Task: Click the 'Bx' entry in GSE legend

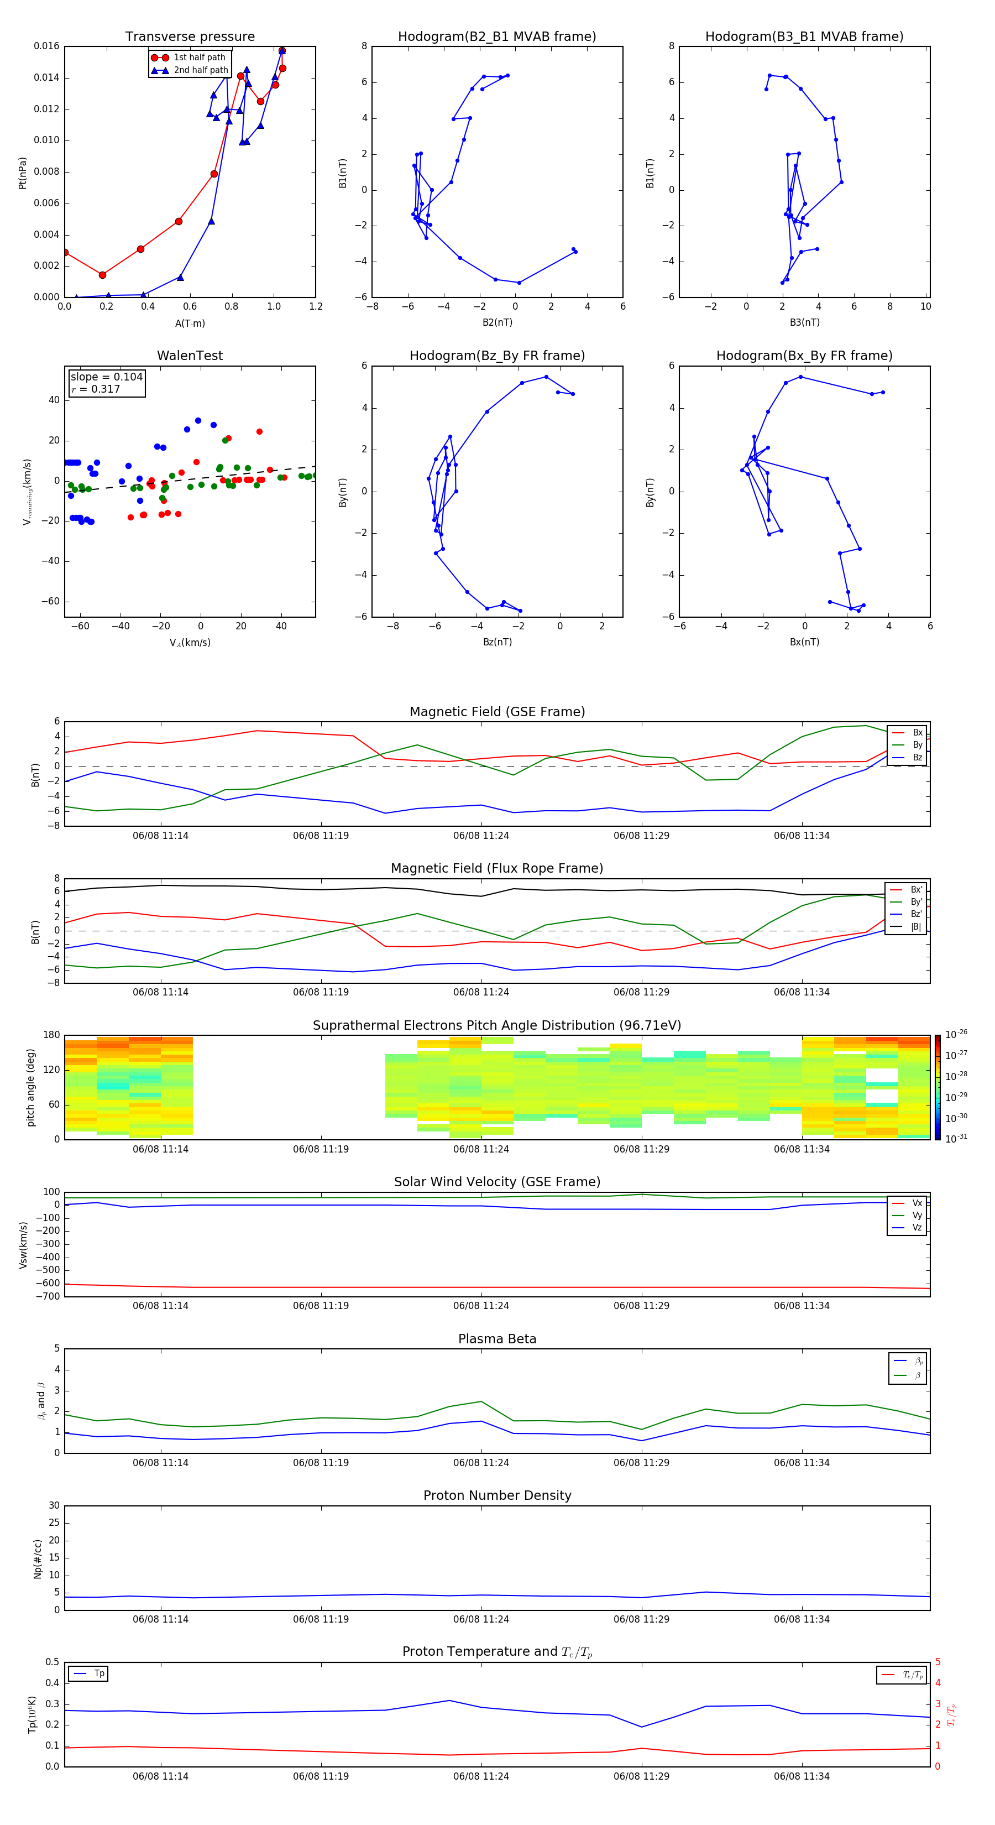Action: (907, 733)
